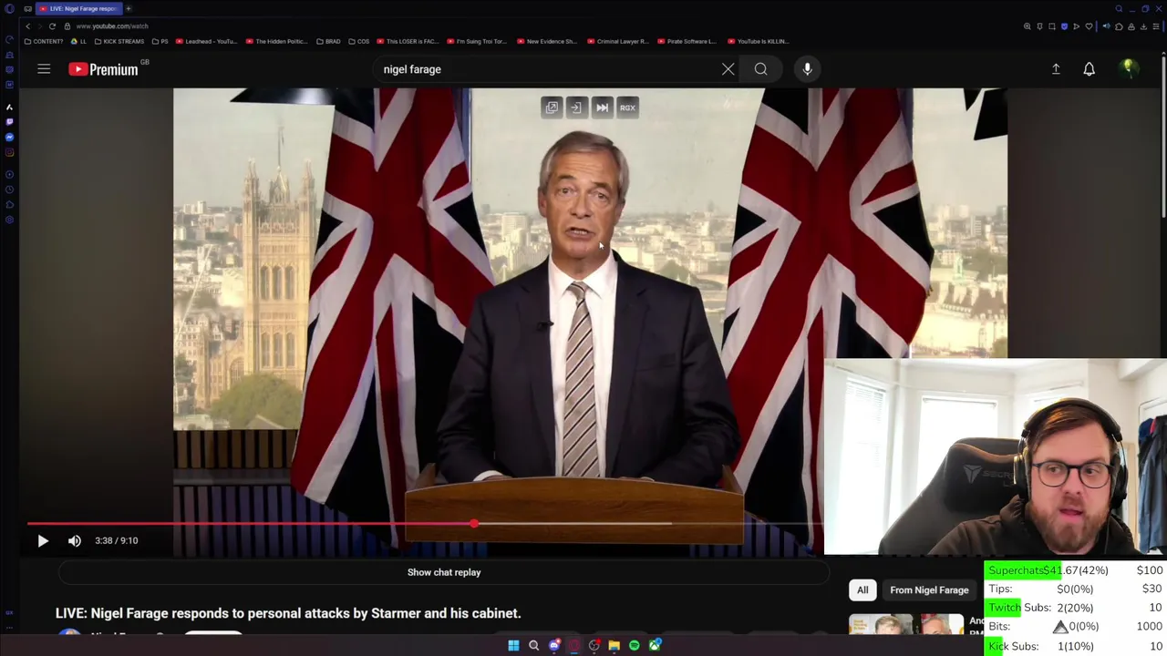This screenshot has width=1167, height=656.
Task: Open Instagram in the browser sidebar
Action: [x=9, y=152]
